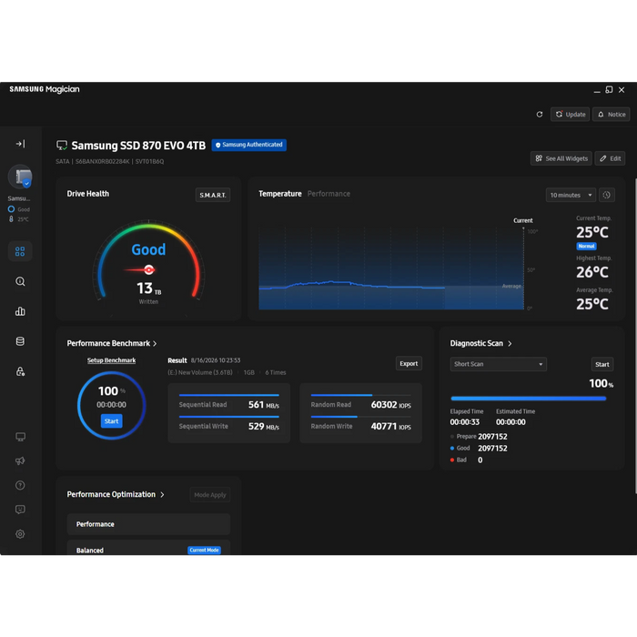
Task: Expand the sidebar with the arrow icon
Action: click(20, 144)
